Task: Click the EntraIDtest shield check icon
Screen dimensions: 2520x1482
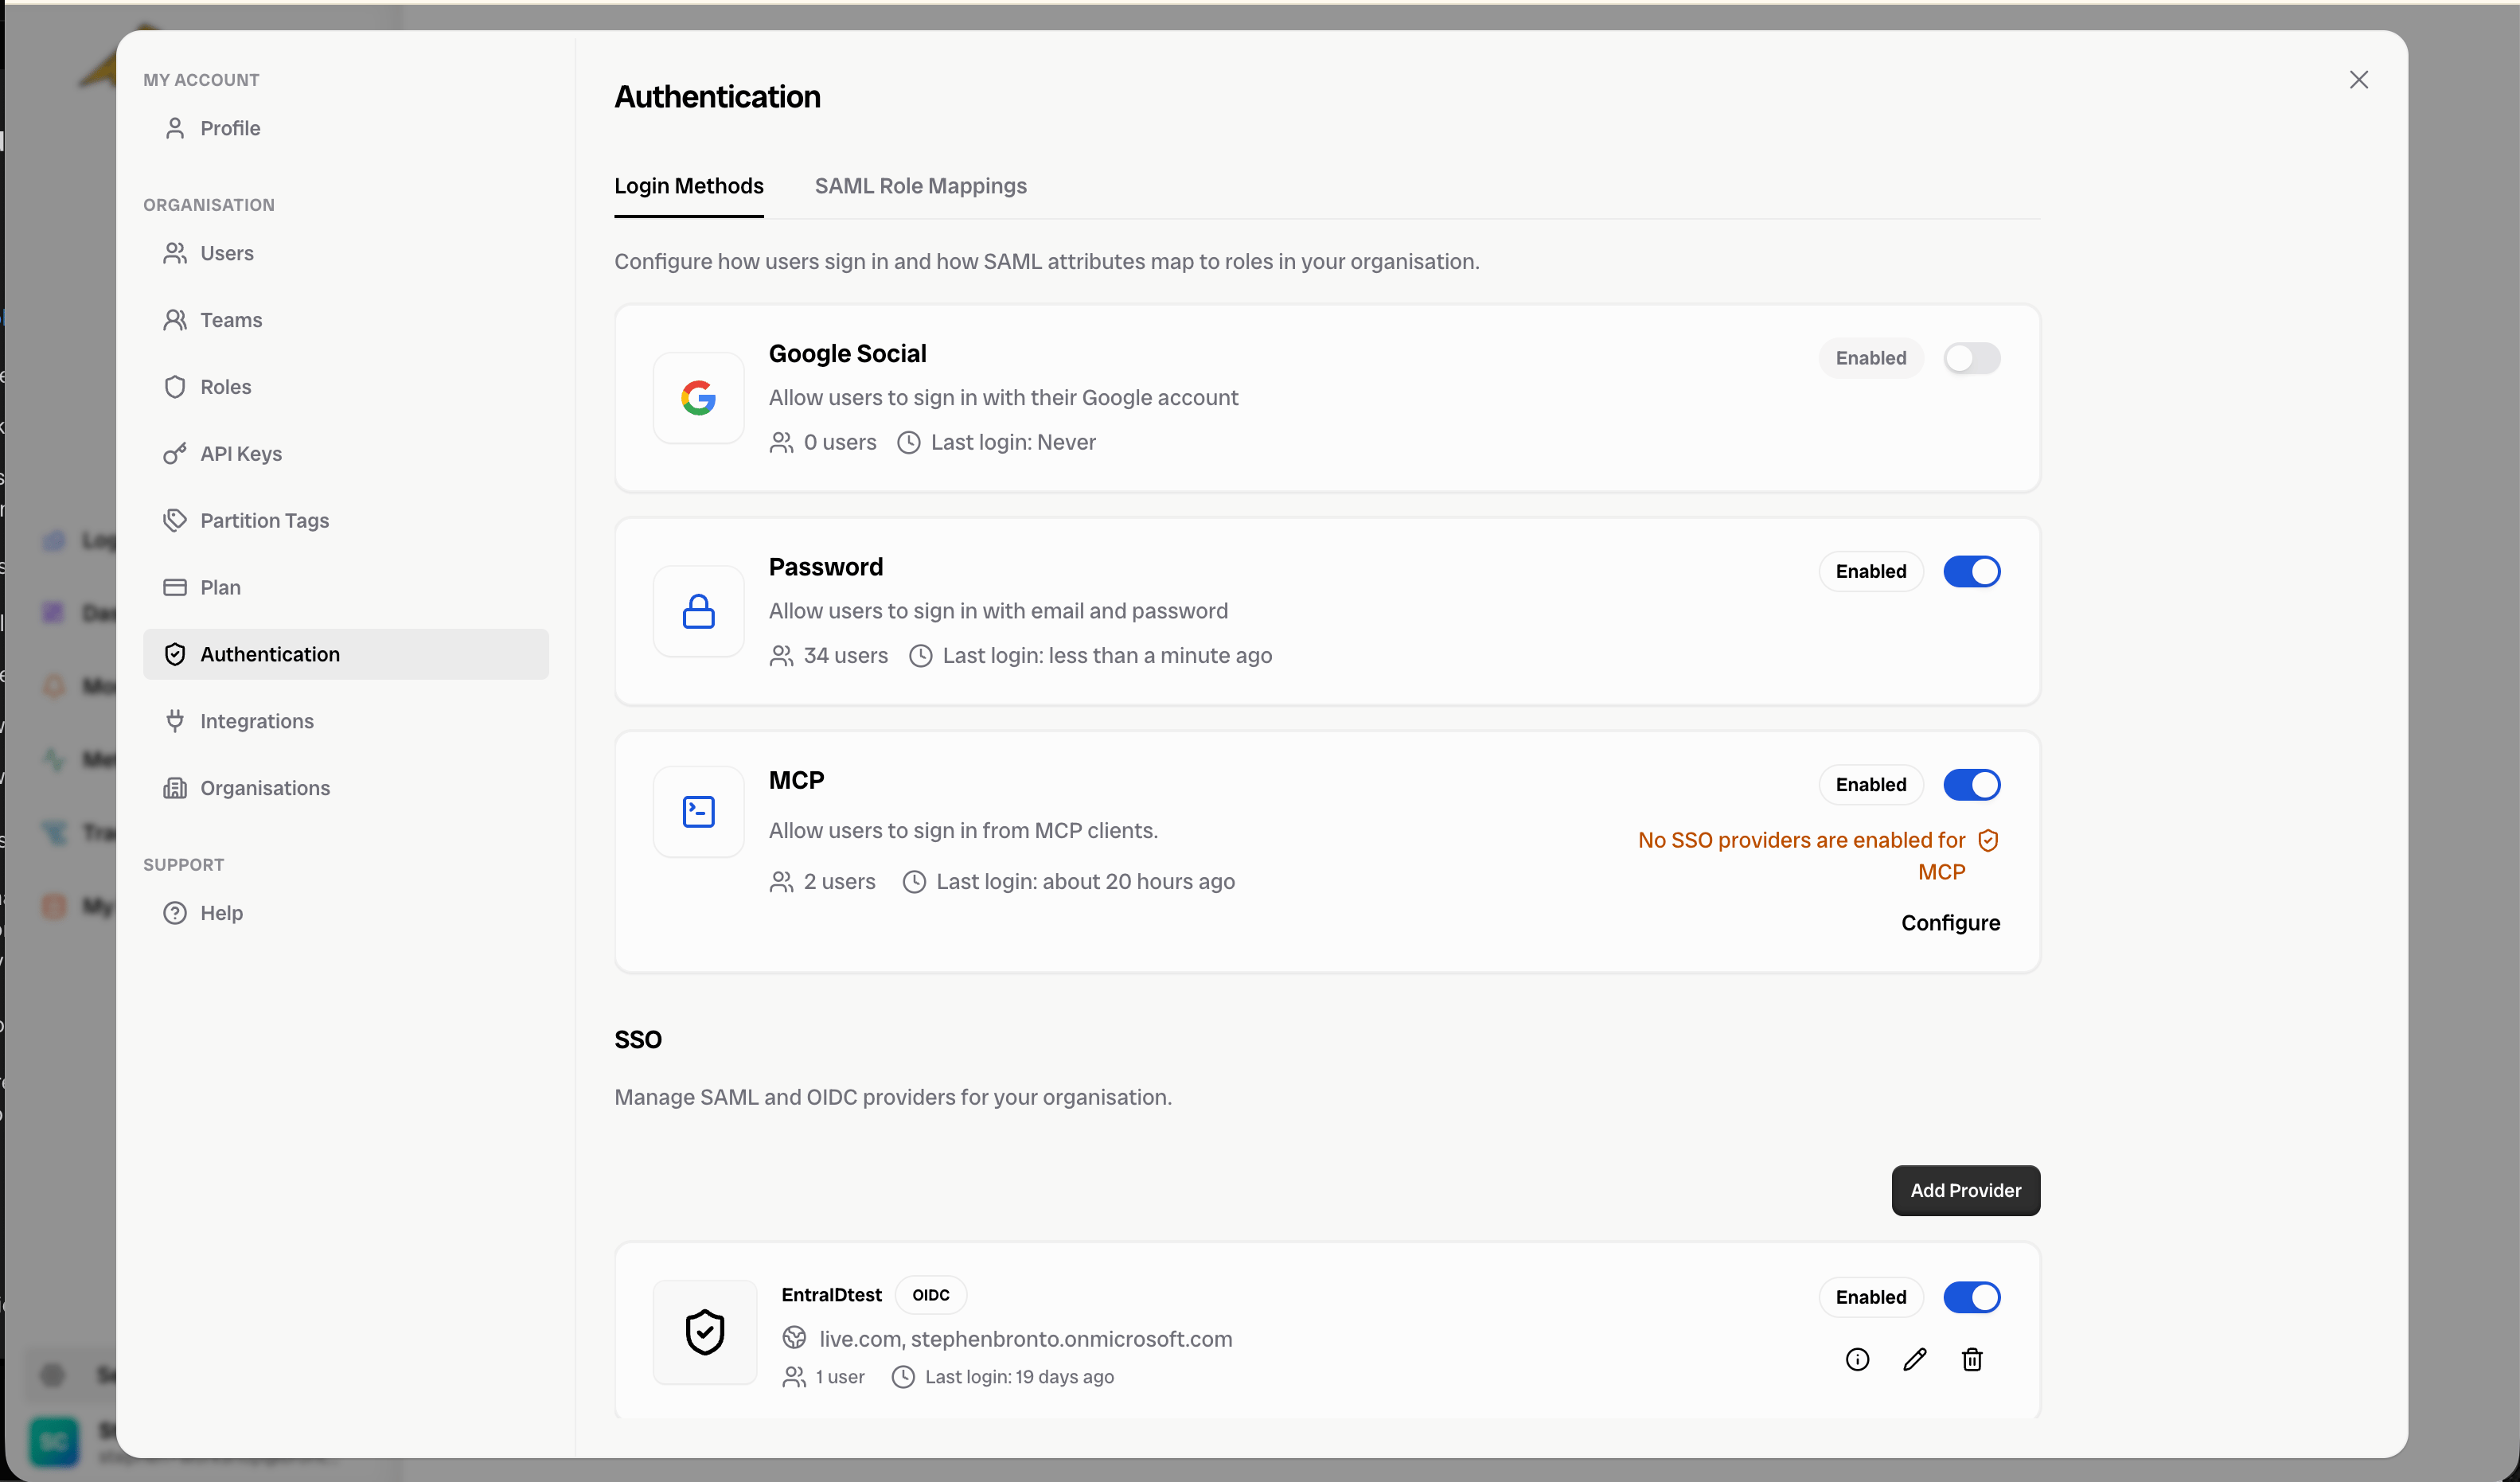Action: [705, 1332]
